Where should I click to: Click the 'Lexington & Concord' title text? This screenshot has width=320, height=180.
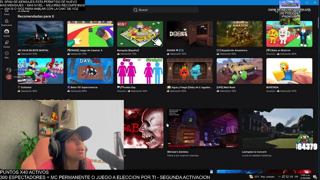pyautogui.click(x=254, y=152)
